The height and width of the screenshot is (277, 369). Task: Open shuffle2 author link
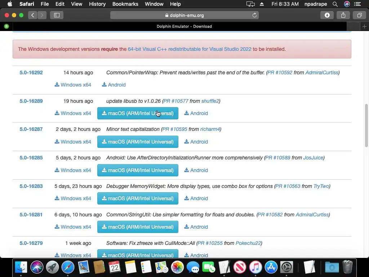tap(210, 101)
